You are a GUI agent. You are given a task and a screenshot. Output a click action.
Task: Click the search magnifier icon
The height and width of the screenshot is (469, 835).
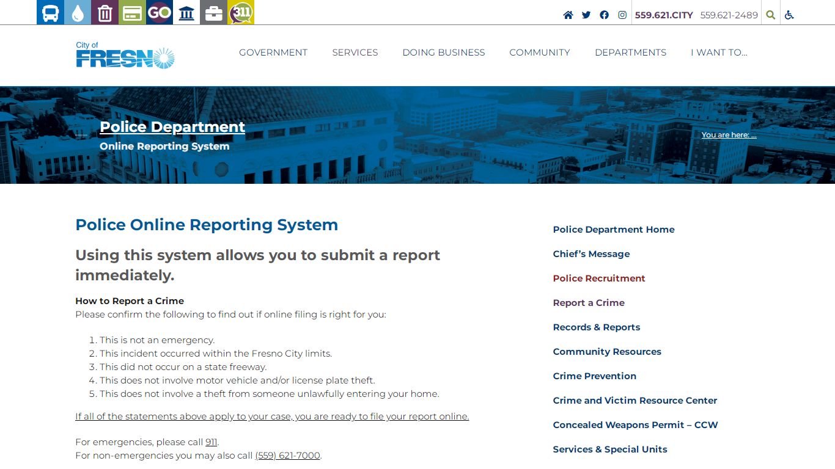pos(771,15)
